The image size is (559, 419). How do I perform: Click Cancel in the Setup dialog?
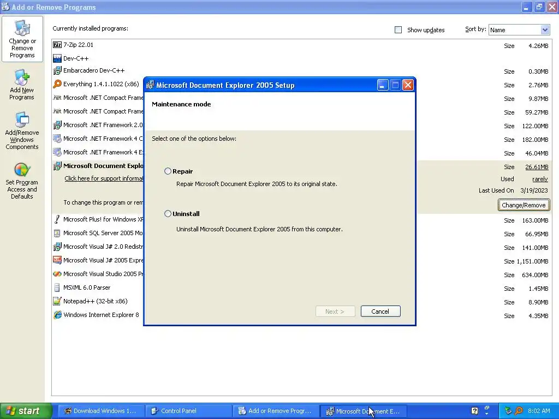click(380, 312)
